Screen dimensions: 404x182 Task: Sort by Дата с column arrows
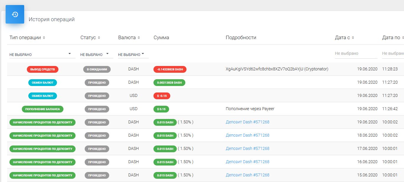pyautogui.click(x=353, y=38)
